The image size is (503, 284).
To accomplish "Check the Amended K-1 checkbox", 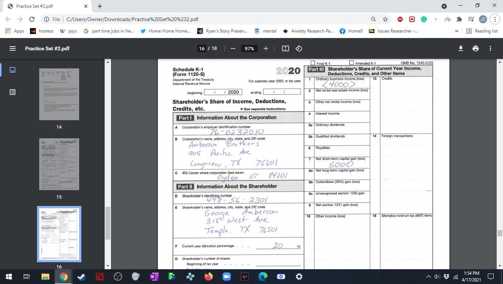I will pyautogui.click(x=351, y=62).
